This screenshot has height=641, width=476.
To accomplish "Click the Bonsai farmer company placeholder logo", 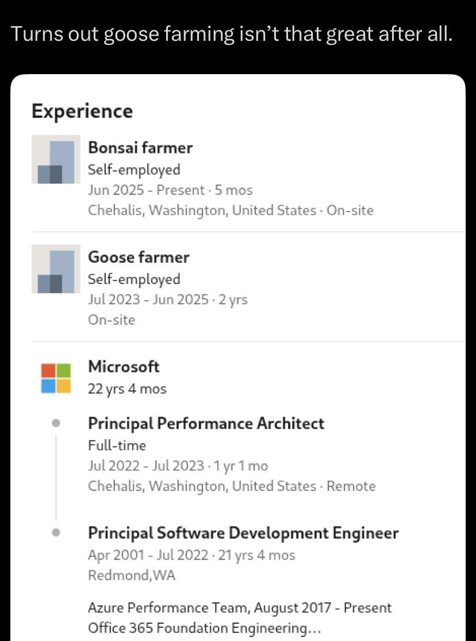I will 56,159.
